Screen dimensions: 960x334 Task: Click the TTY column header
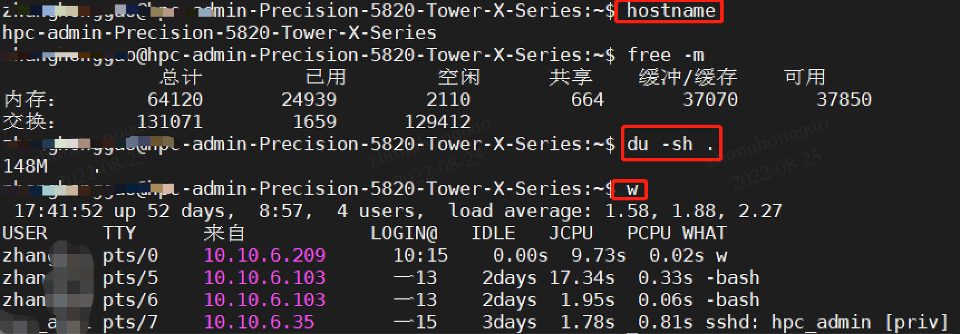119,233
